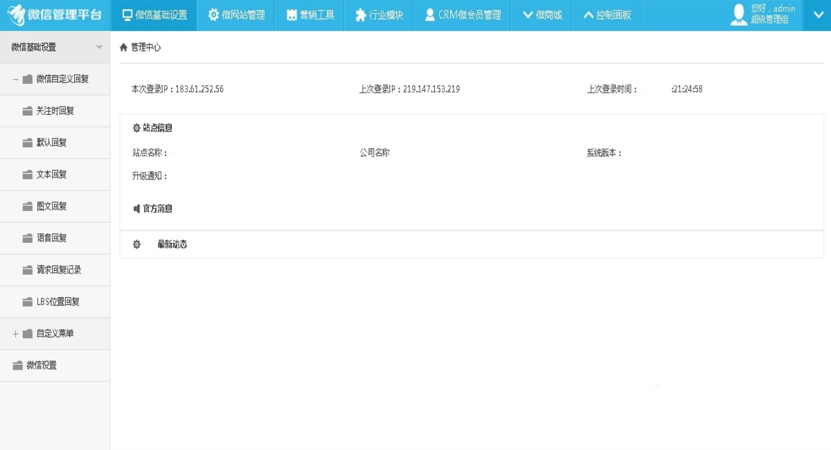831x450 pixels.
Task: Click the WeChat platform logo icon
Action: point(17,15)
